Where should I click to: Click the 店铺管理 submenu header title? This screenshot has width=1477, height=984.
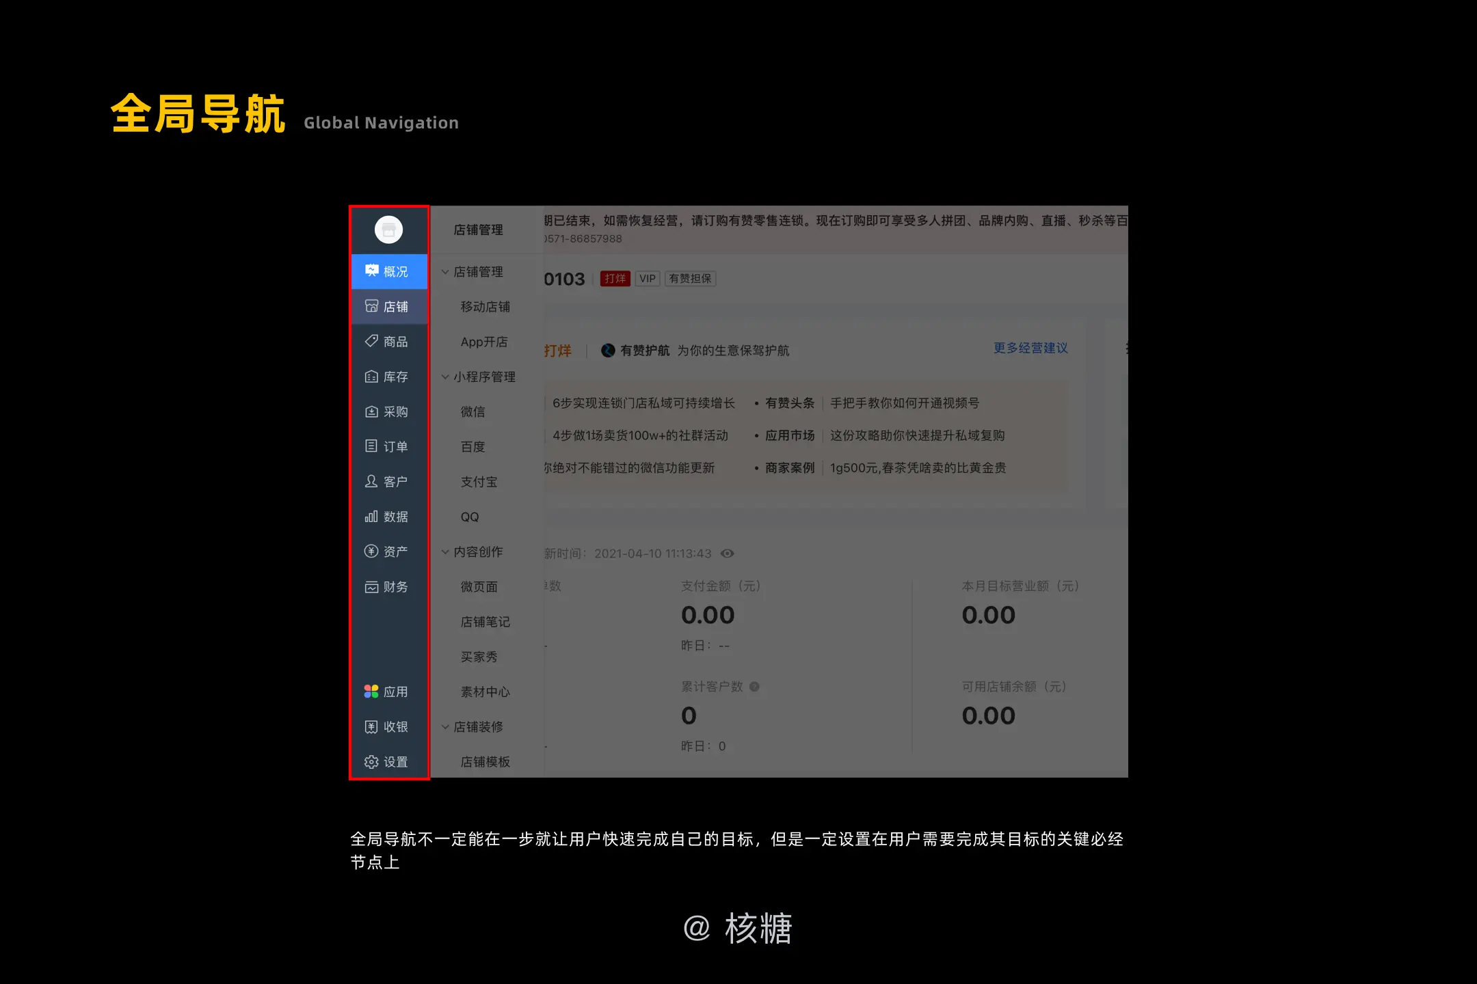coord(478,230)
